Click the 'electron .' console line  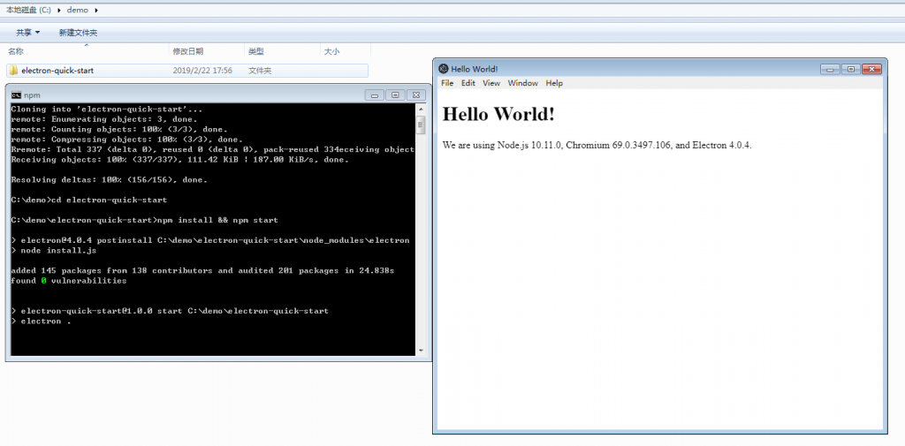coord(41,321)
